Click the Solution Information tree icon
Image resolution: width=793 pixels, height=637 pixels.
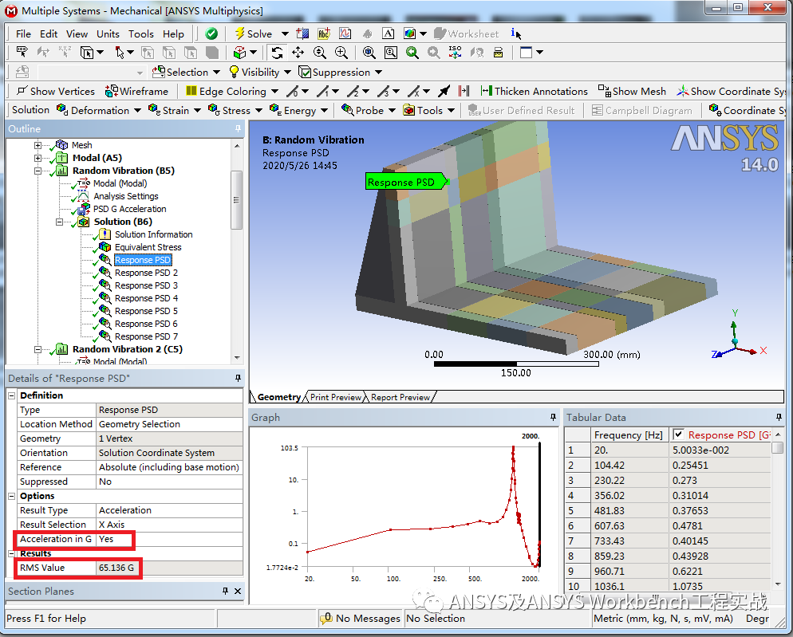(105, 234)
